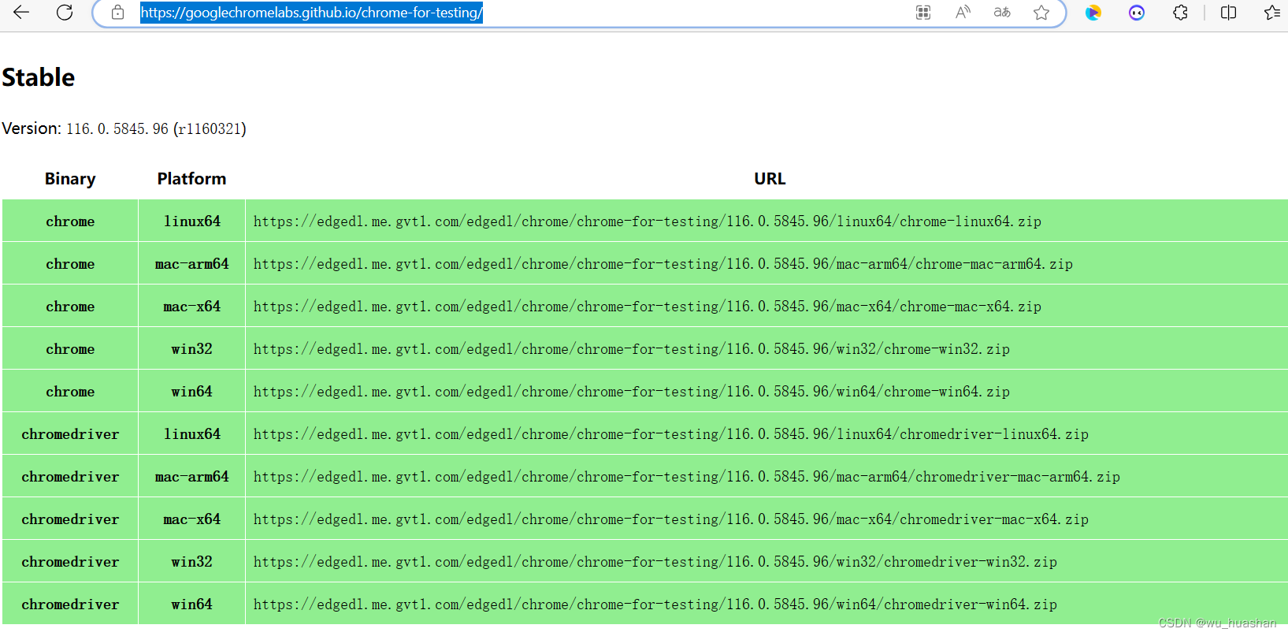
Task: Click the chrome binary cell in linux64 row
Action: pos(70,221)
